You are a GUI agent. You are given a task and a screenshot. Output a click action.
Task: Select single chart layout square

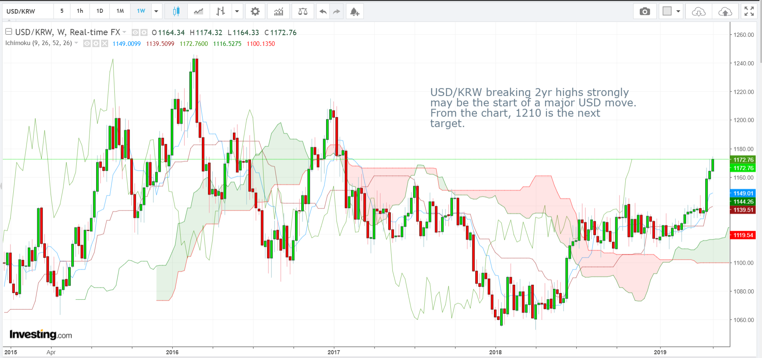(x=667, y=11)
